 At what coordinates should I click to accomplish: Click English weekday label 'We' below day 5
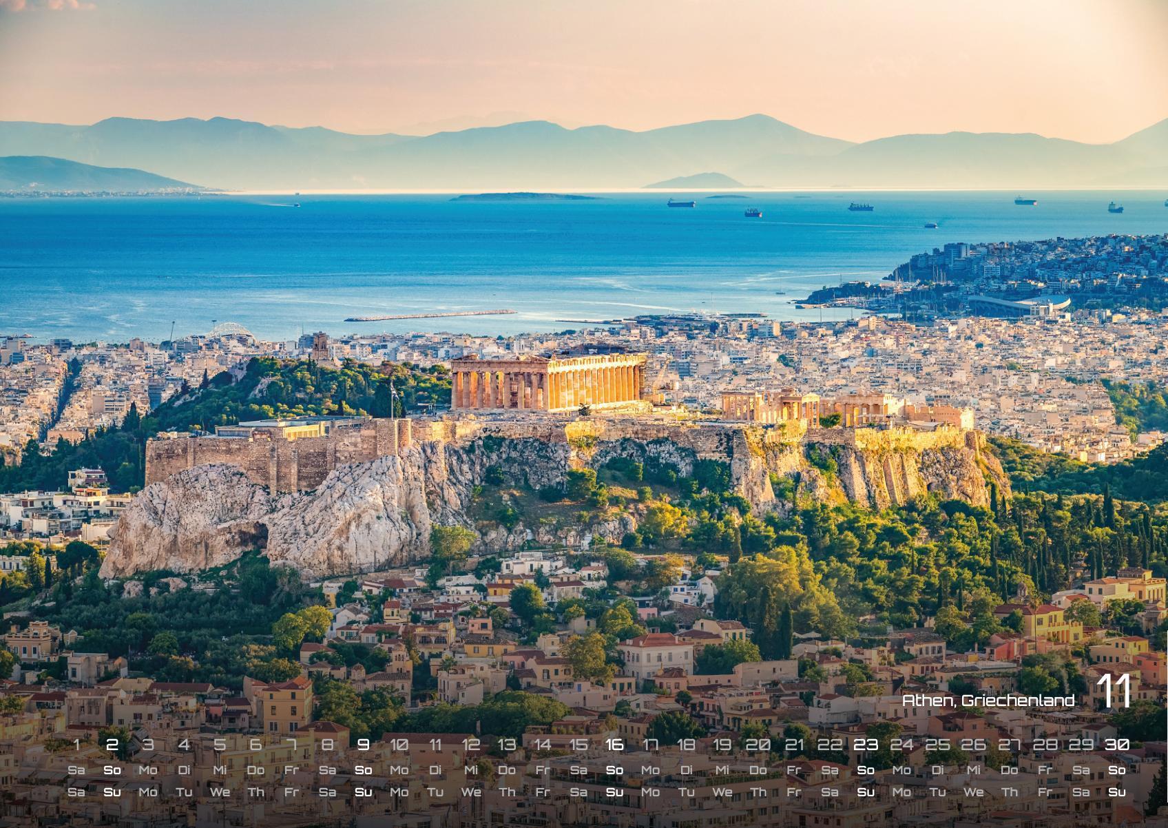tap(220, 792)
